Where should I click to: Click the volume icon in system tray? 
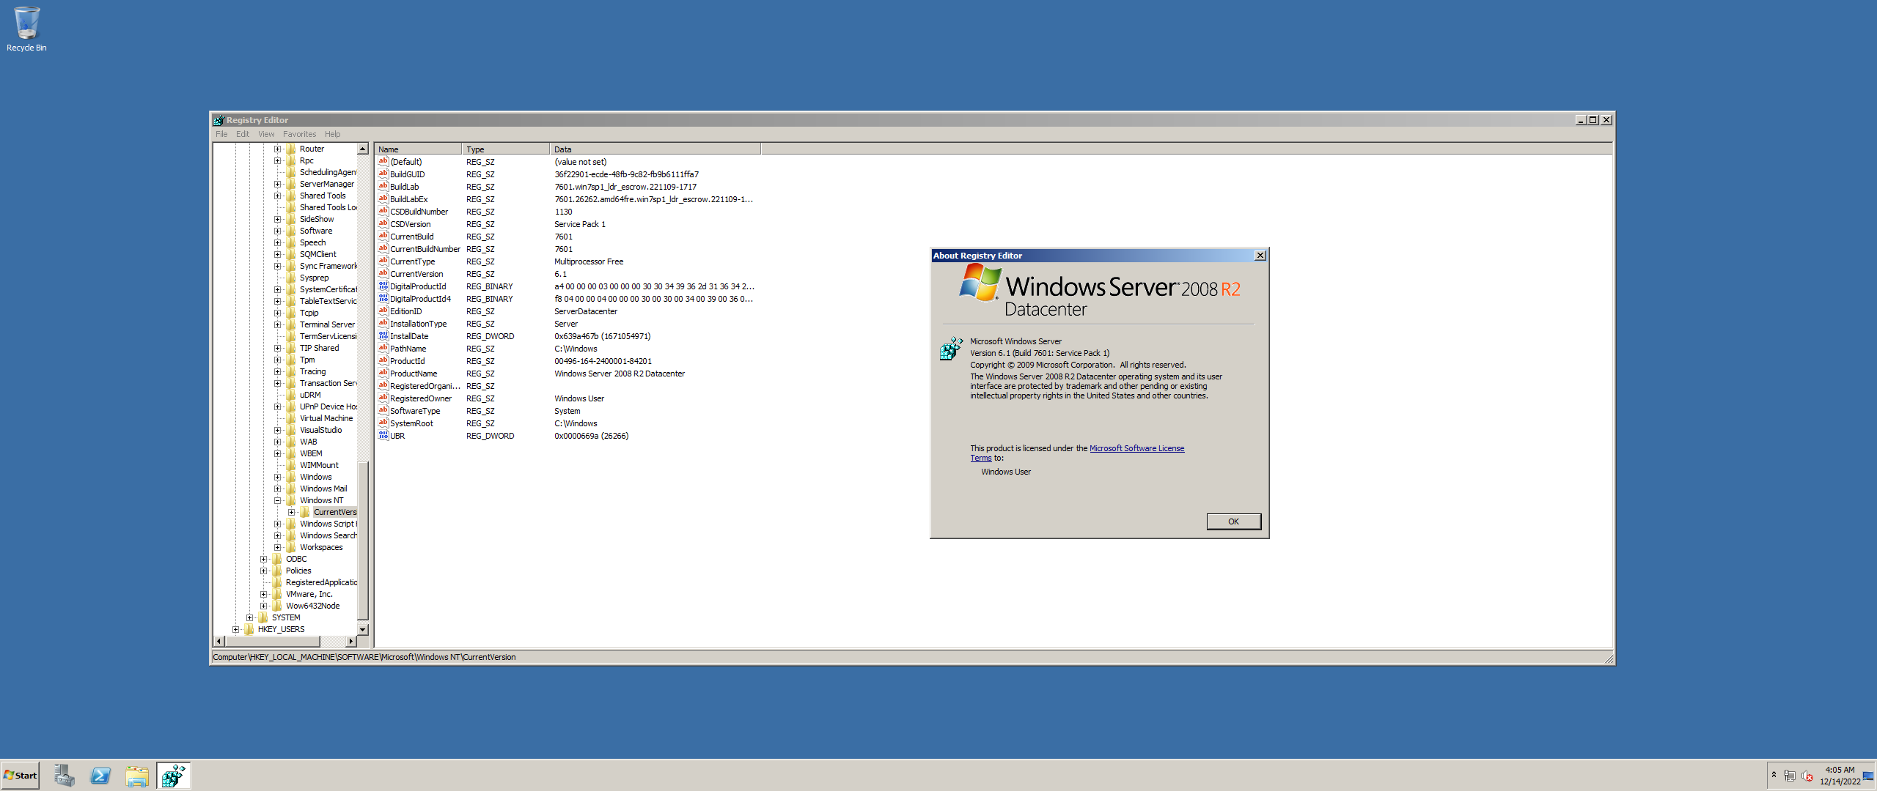(1807, 776)
